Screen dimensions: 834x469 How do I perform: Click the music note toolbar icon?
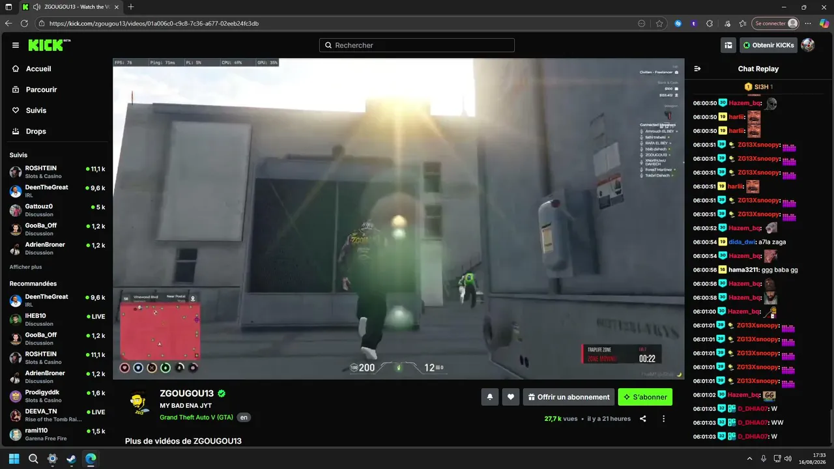coord(726,23)
